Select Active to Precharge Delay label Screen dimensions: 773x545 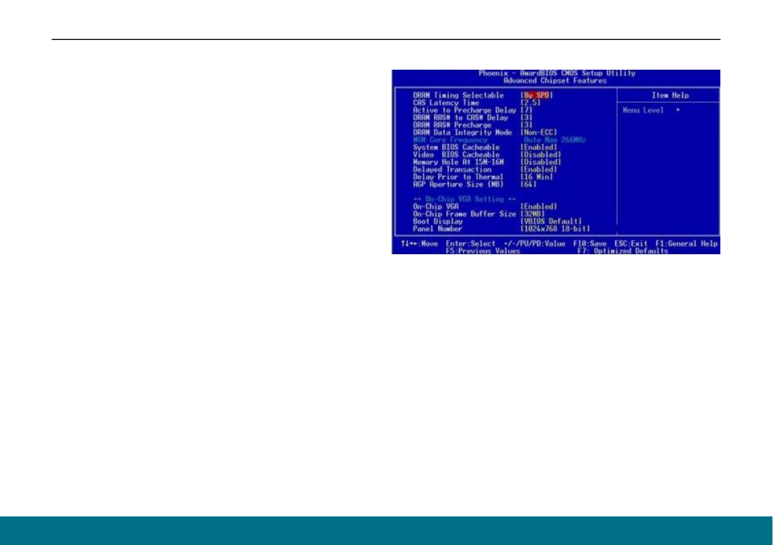coord(464,110)
